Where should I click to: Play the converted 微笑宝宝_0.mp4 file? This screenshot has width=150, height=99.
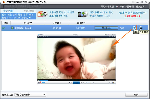click(x=134, y=28)
